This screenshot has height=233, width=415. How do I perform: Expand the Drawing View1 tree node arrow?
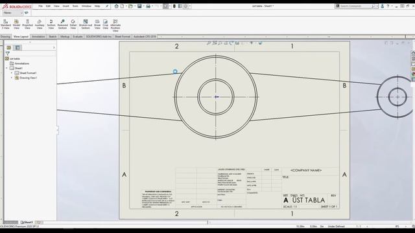tap(12, 78)
